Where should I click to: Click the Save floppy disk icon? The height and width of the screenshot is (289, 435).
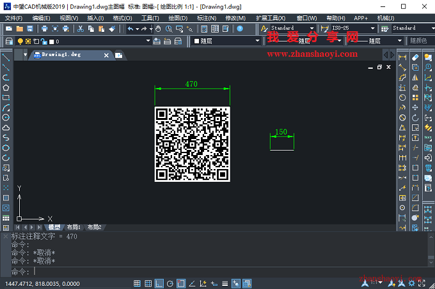[x=30, y=29]
